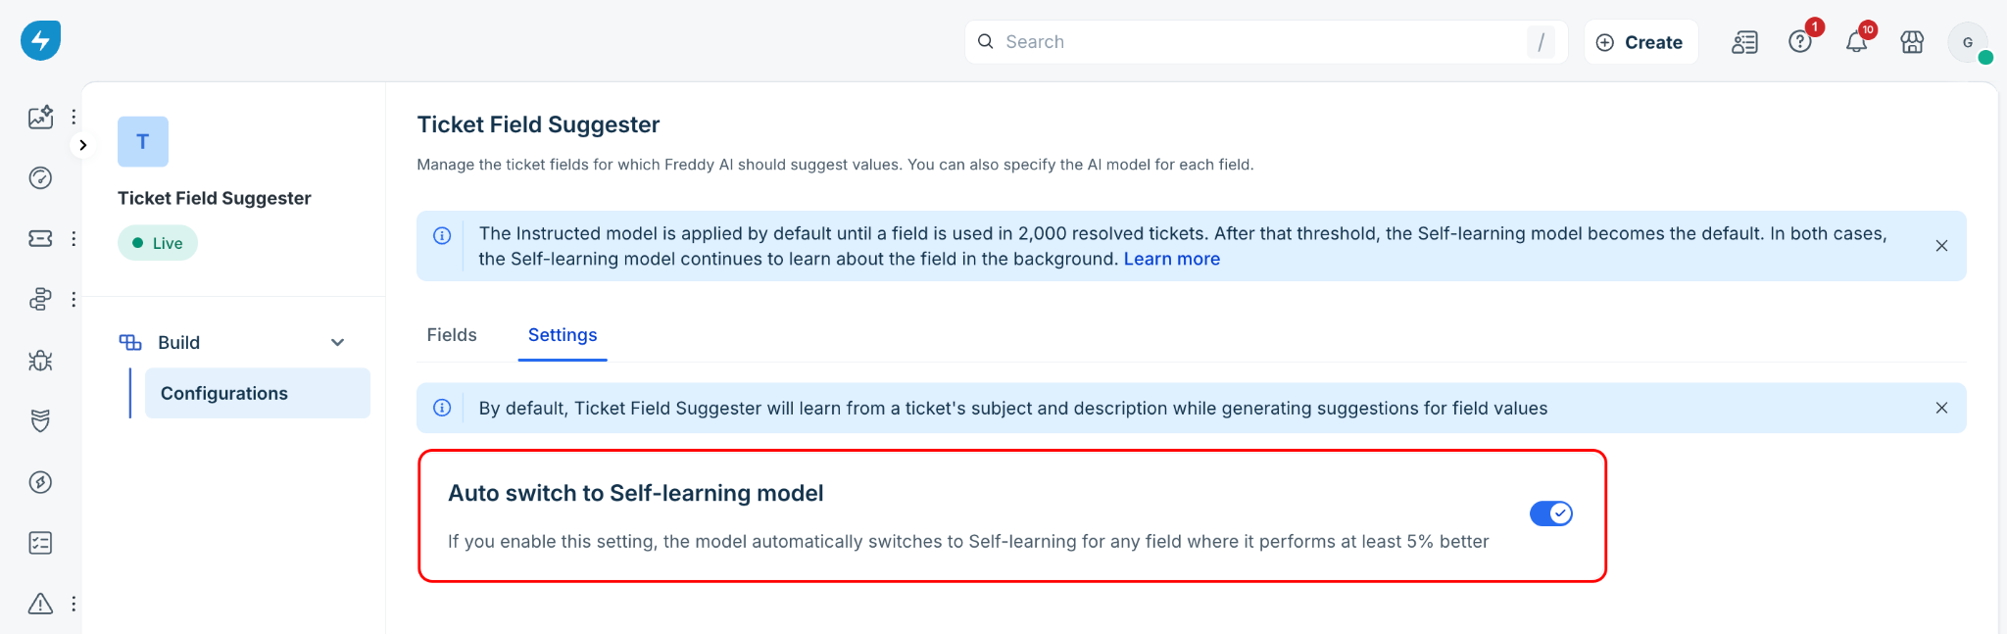2007x634 pixels.
Task: Open the user profile avatar G
Action: (1968, 42)
